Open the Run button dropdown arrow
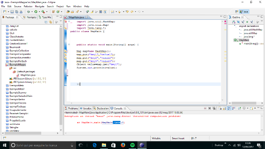The width and height of the screenshot is (265, 149). point(39,12)
